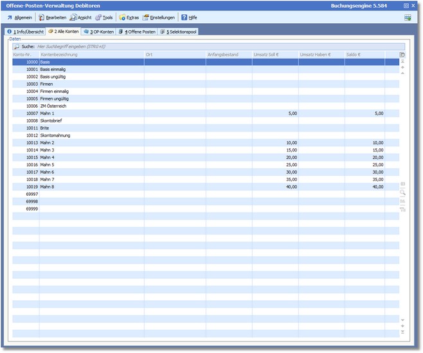The image size is (423, 353).
Task: Click the filter funnel icon on right
Action: click(402, 209)
